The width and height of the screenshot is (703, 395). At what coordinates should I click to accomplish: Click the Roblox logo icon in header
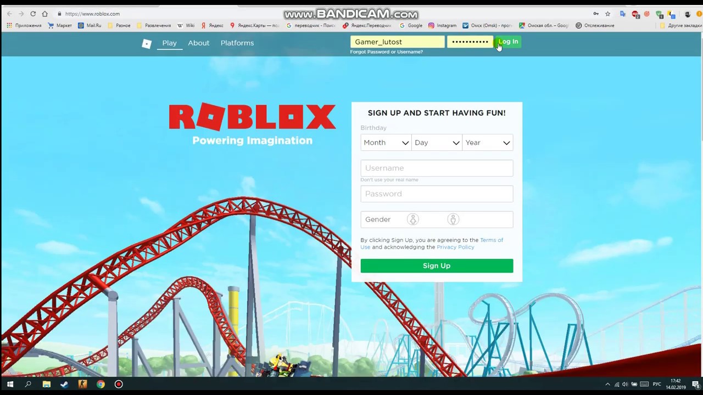[x=147, y=44]
